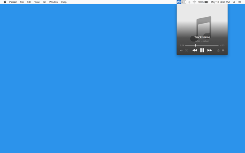Open Notification Center list icon
This screenshot has width=245, height=153.
239,2
